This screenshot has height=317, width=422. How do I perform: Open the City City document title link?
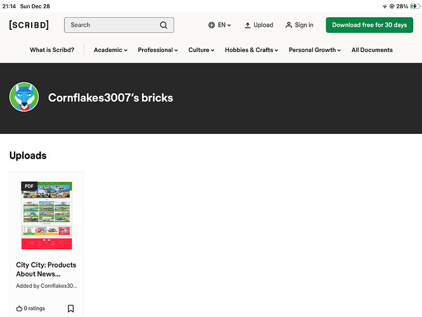pyautogui.click(x=46, y=269)
